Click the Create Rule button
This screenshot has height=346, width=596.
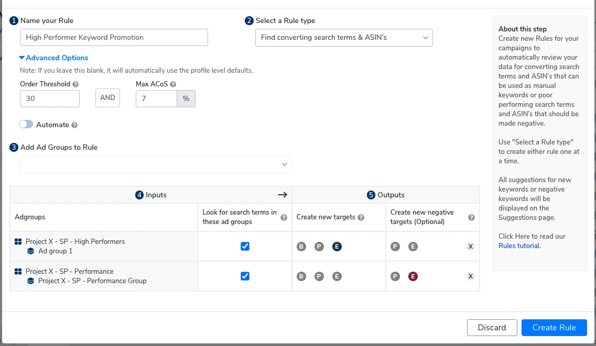pos(554,328)
